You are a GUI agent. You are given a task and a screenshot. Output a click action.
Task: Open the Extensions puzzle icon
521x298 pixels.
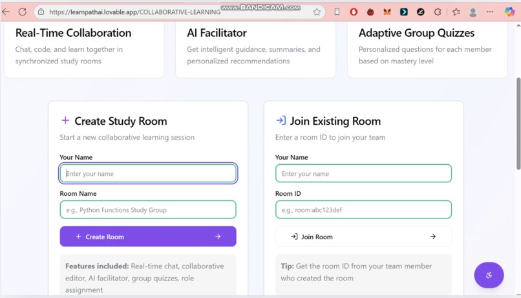coord(438,12)
